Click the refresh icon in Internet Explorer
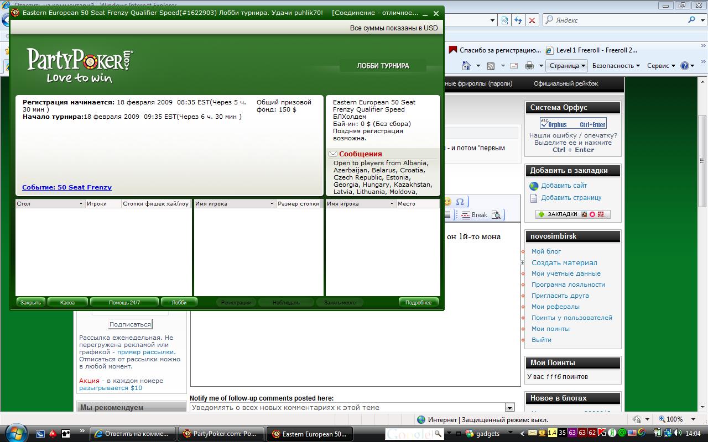708x442 pixels. coord(518,20)
